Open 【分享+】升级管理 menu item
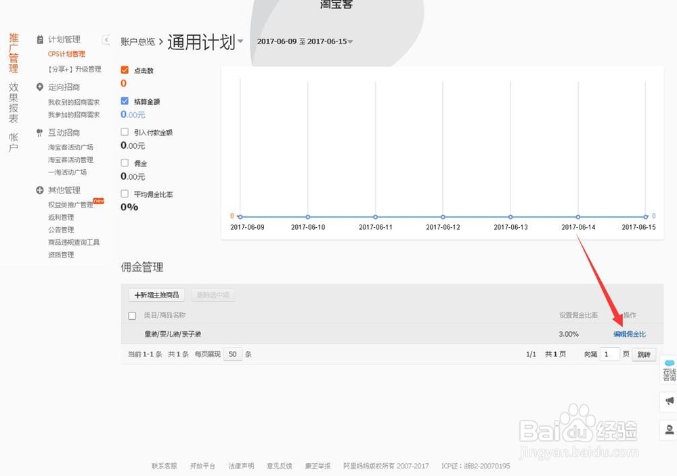Screen dimensions: 677x476 tap(74, 69)
